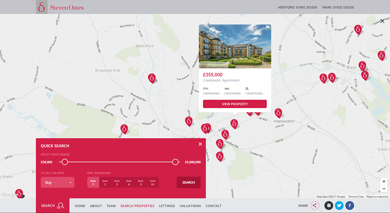Open the Valuations menu item
The width and height of the screenshot is (390, 213).
click(190, 206)
